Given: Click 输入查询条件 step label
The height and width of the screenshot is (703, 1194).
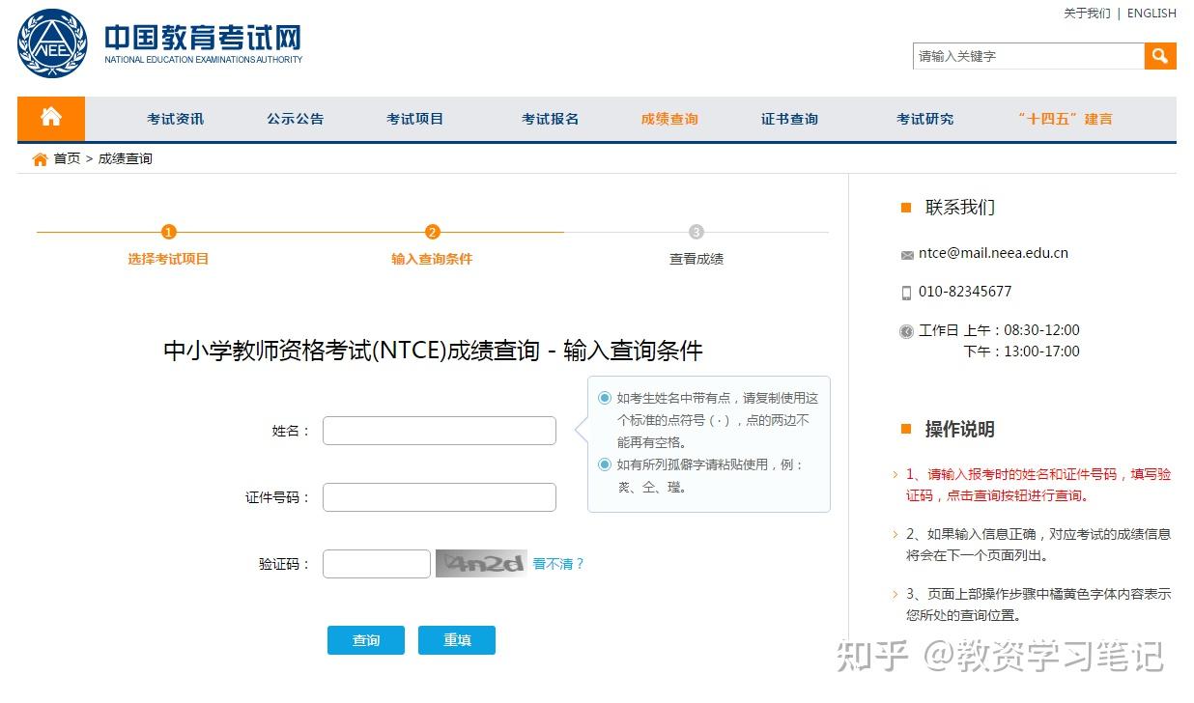Looking at the screenshot, I should pyautogui.click(x=432, y=259).
